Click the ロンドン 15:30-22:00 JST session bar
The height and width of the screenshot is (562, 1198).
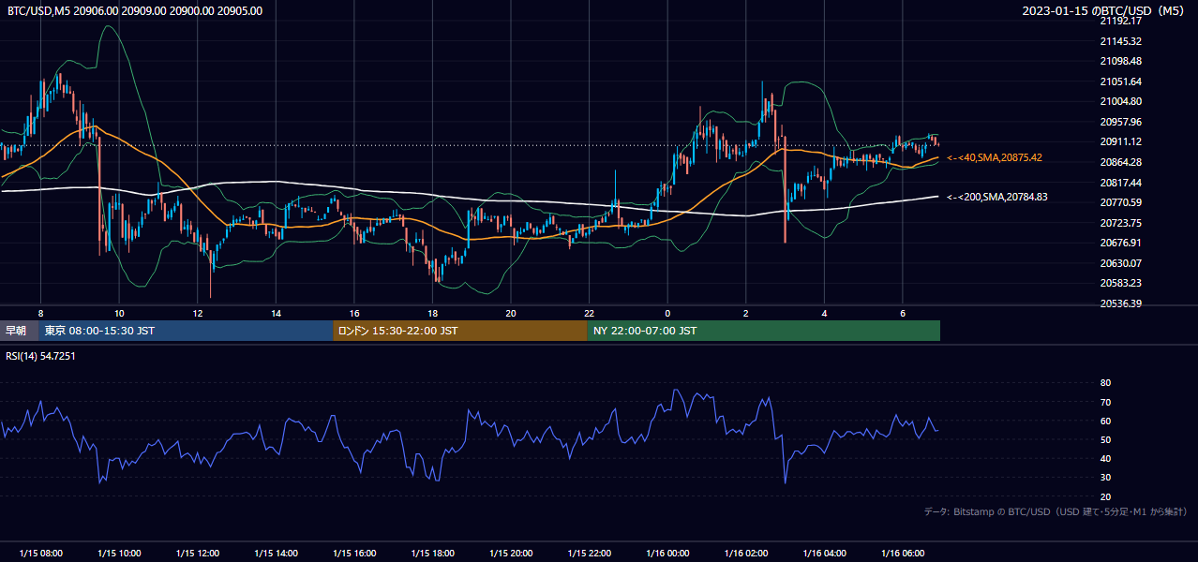tap(460, 331)
